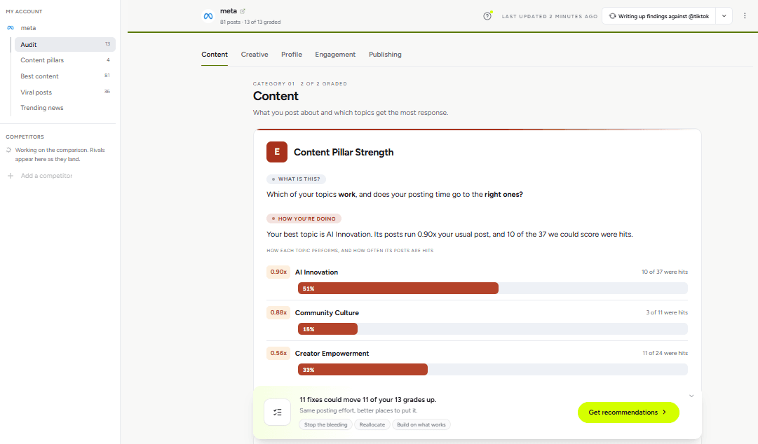The width and height of the screenshot is (758, 444).
Task: Open Audit in the sidebar
Action: tap(65, 44)
